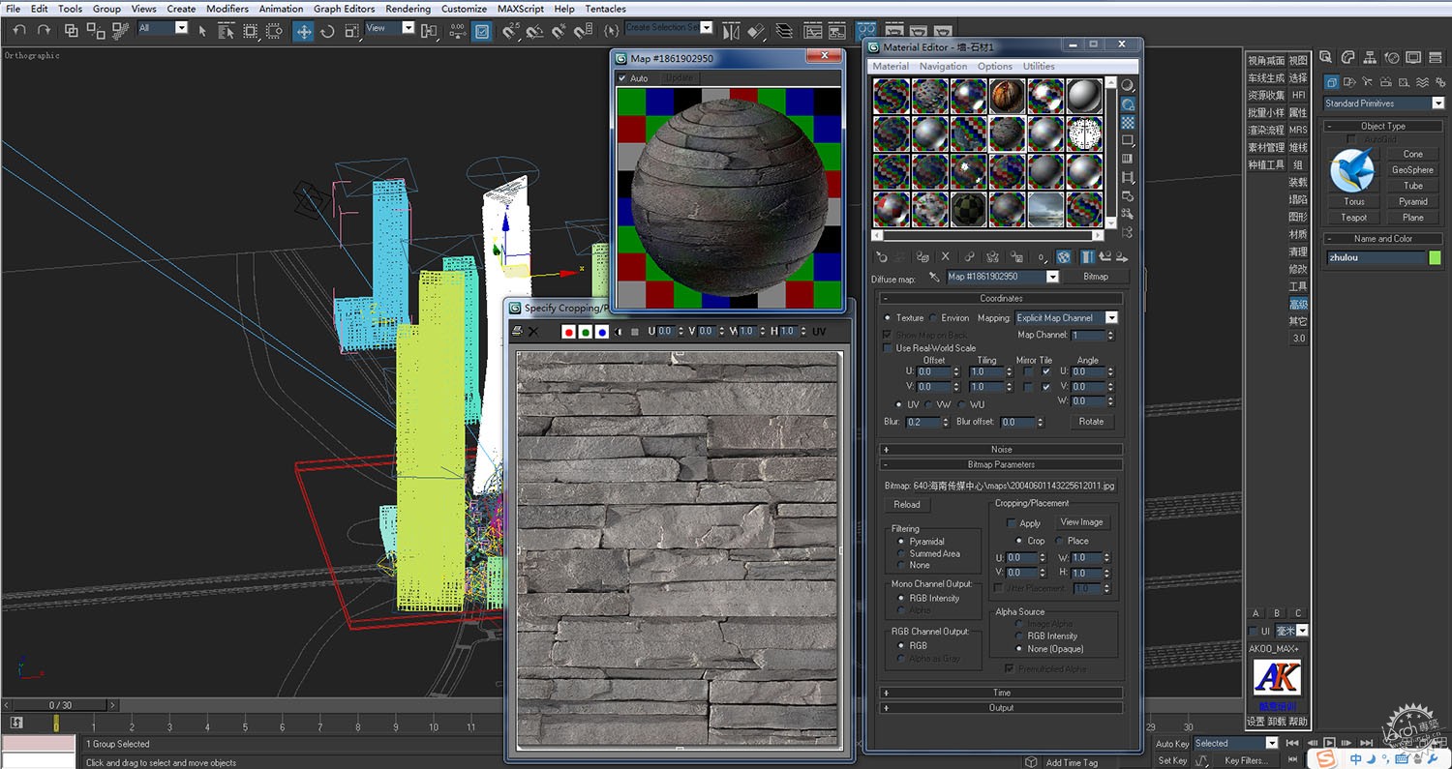Click the Teapot primitive button
The image size is (1452, 769).
click(x=1353, y=218)
